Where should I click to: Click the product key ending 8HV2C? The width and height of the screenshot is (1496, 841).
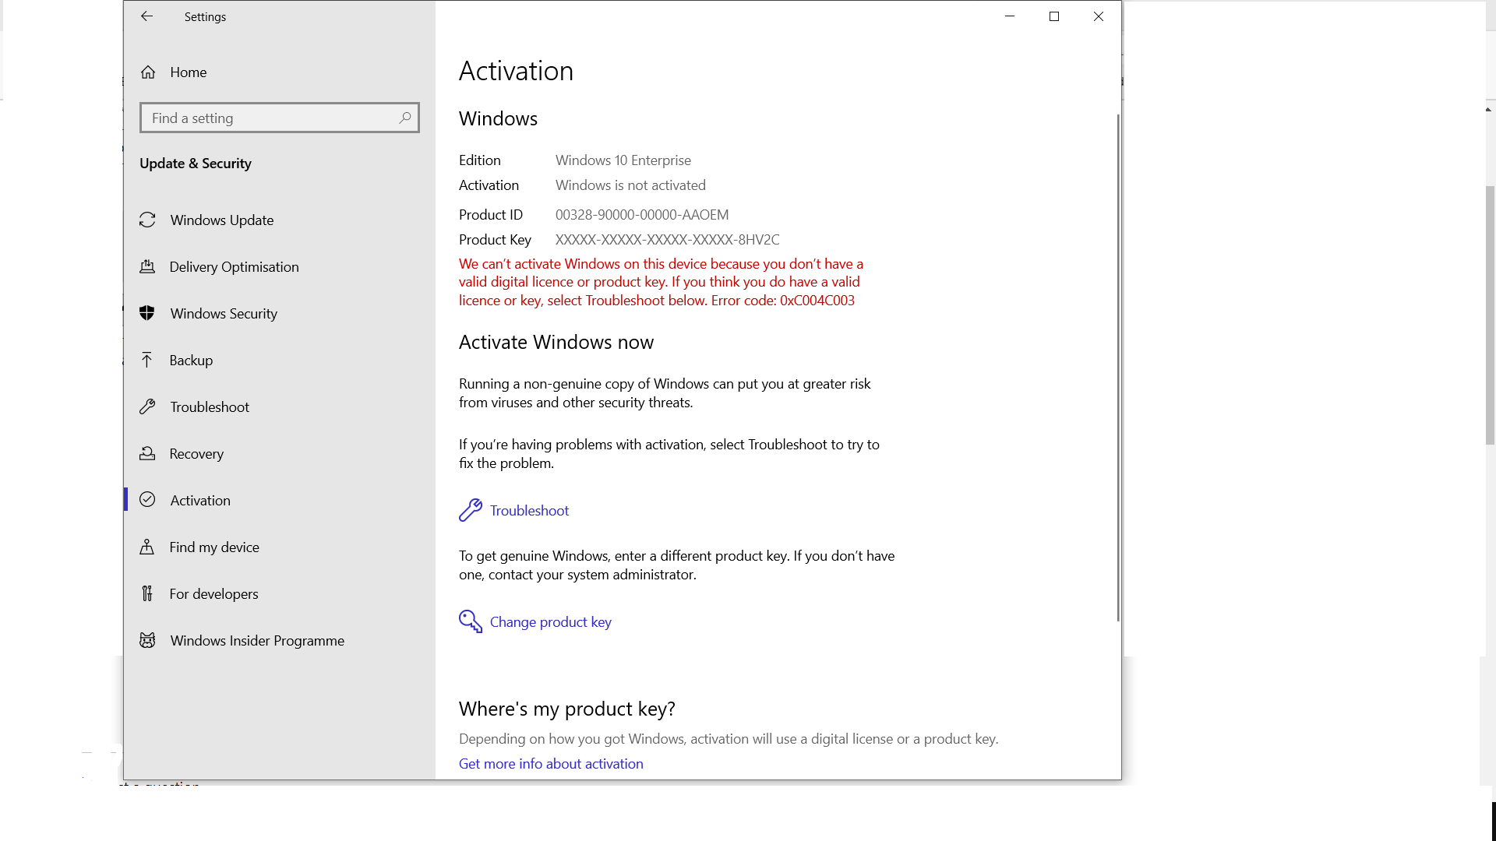click(667, 239)
